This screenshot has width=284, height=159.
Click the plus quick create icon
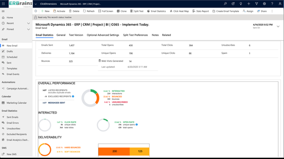(x=249, y=3)
